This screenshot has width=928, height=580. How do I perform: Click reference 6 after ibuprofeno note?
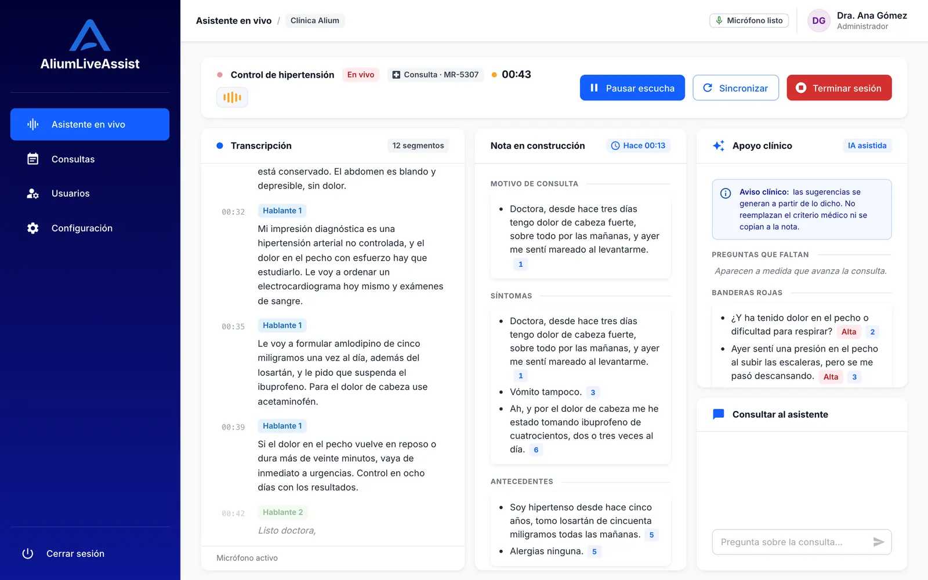coord(536,450)
